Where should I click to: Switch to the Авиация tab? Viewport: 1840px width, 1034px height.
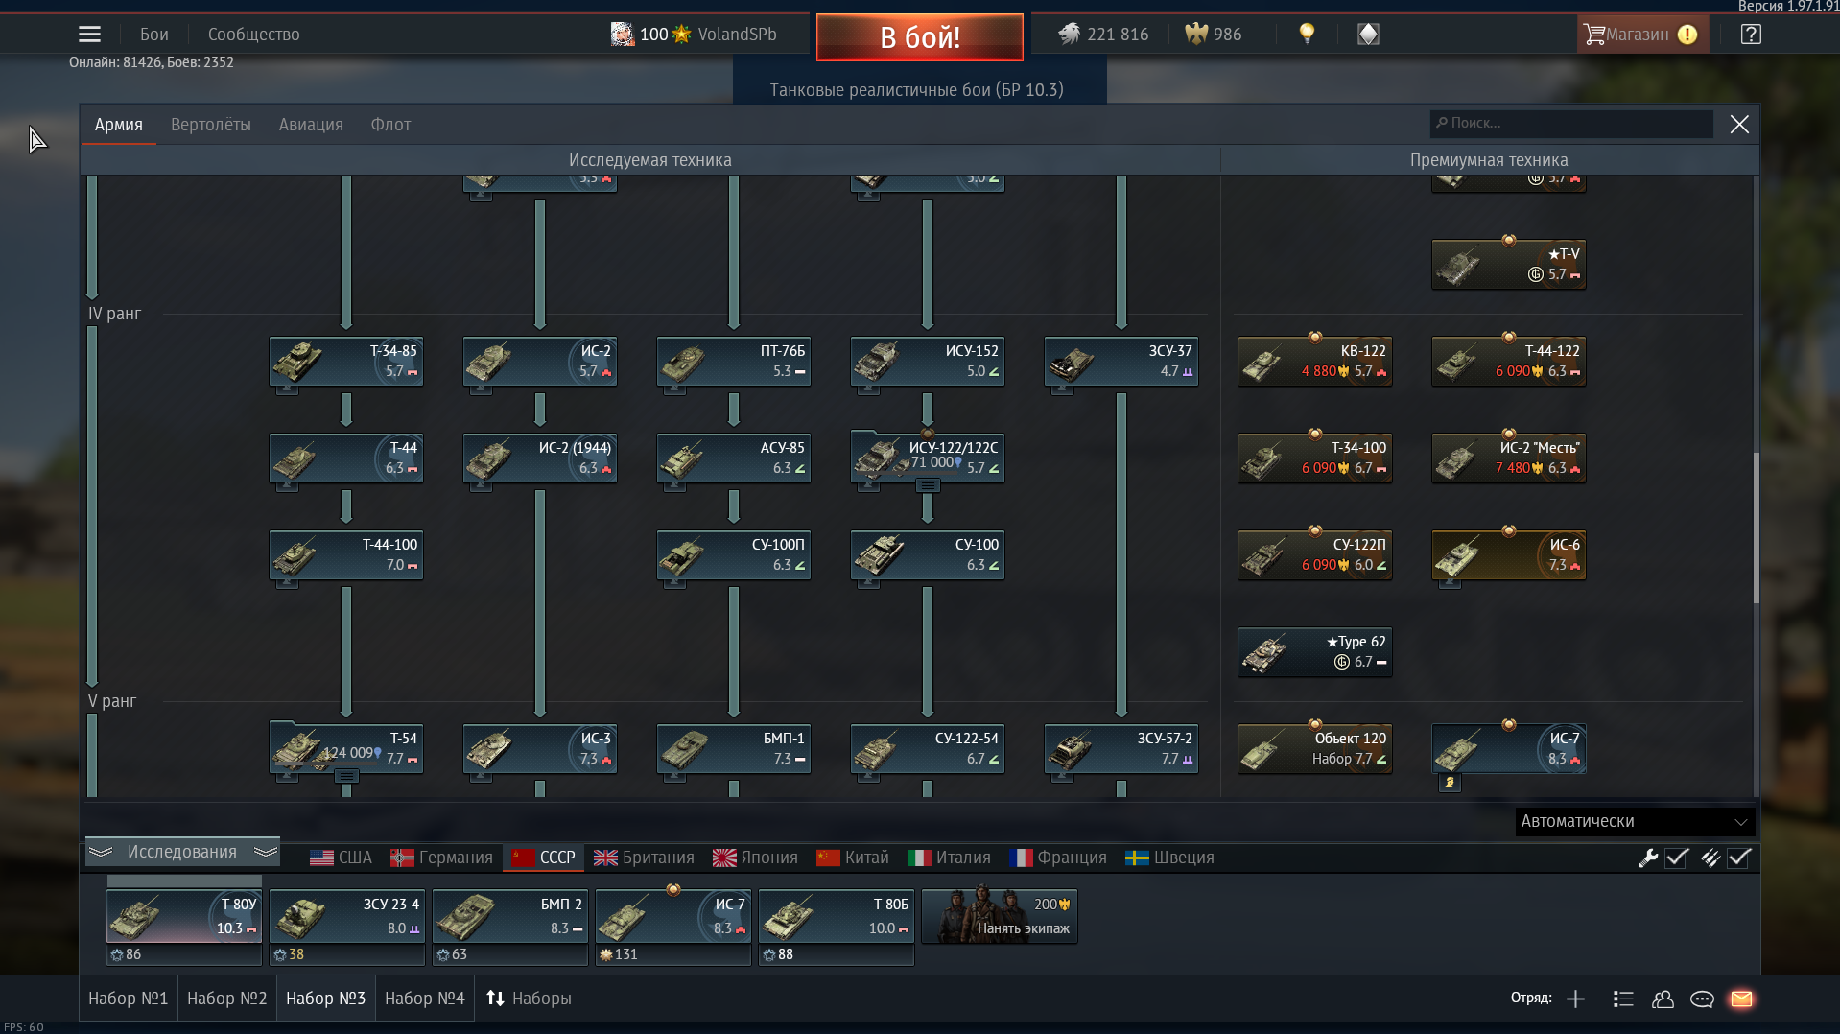[311, 125]
